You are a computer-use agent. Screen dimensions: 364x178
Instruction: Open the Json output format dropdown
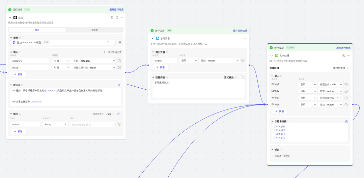110,114
